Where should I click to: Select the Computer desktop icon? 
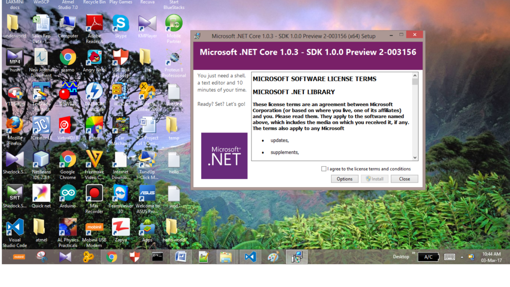coord(68,27)
